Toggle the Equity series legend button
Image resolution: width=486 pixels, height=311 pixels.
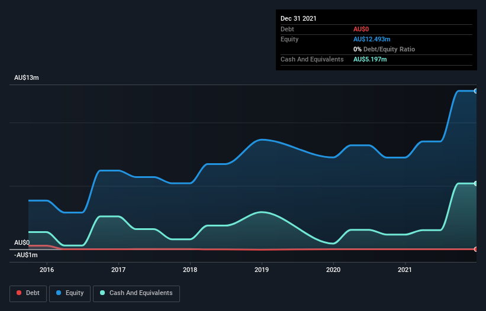coord(70,293)
